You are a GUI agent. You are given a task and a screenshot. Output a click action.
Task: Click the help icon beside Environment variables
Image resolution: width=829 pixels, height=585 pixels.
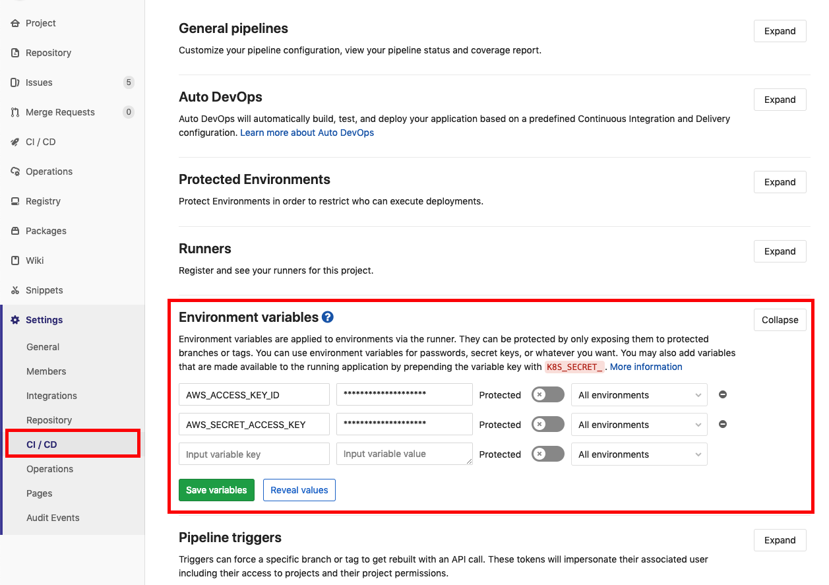328,317
